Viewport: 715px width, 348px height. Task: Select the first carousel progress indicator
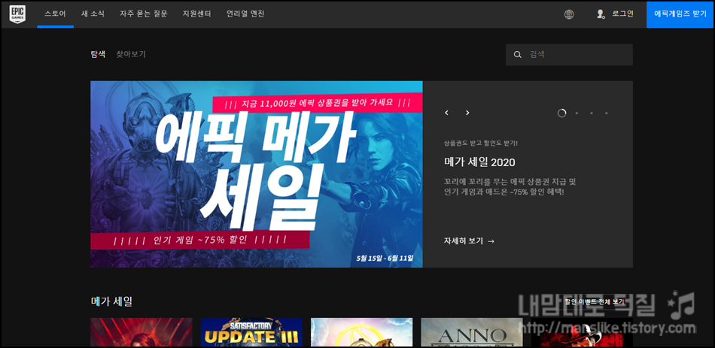(561, 113)
